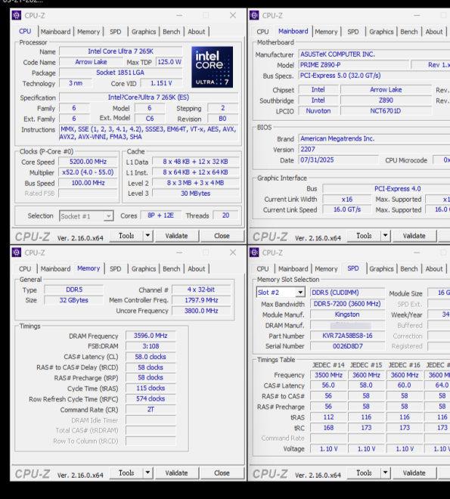
Task: Click the Core Speed value 5200.00 MHz
Action: coord(88,162)
